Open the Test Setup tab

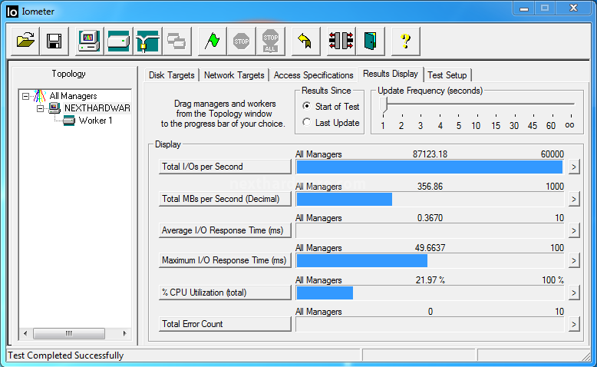click(447, 75)
